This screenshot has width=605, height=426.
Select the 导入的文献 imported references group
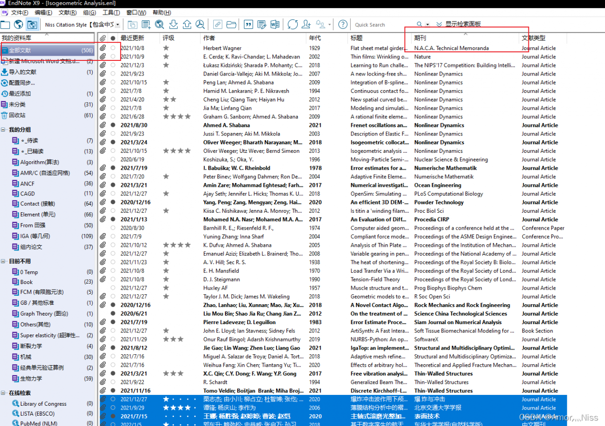tap(22, 72)
